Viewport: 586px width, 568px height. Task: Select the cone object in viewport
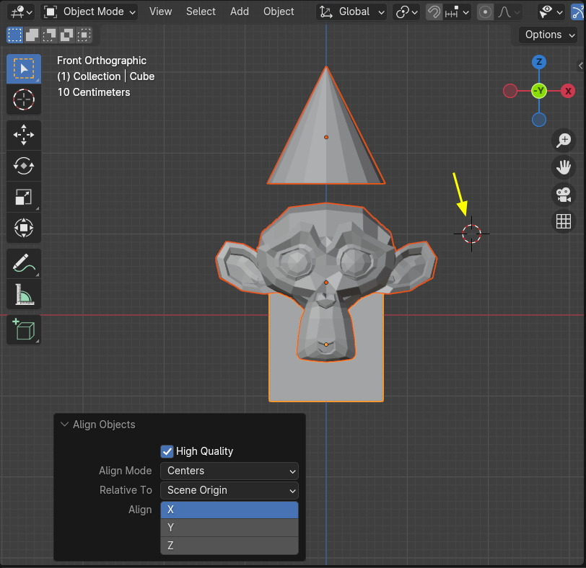tap(326, 149)
